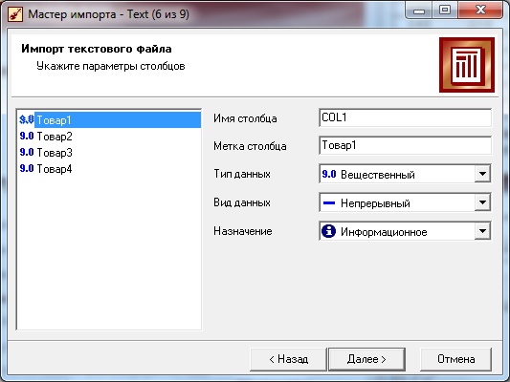Click the Информационное purpose combo box
Screen dimensions: 510x382
[405, 231]
